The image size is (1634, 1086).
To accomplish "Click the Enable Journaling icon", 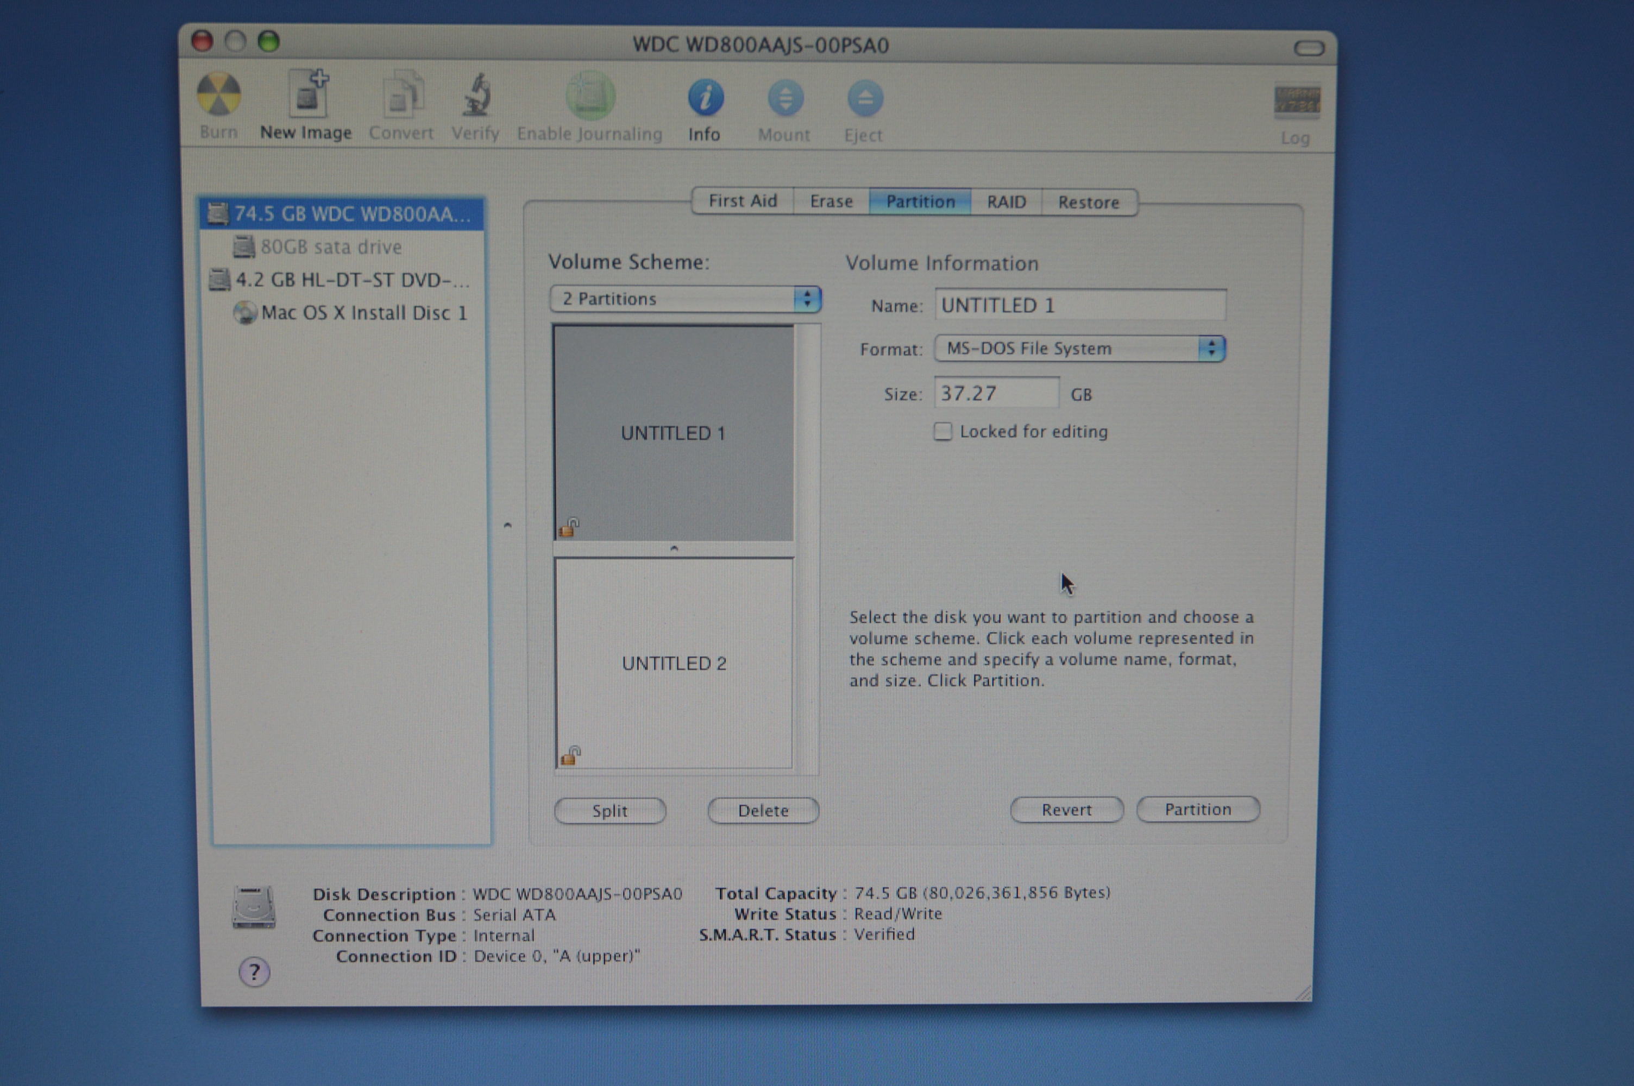I will click(589, 96).
